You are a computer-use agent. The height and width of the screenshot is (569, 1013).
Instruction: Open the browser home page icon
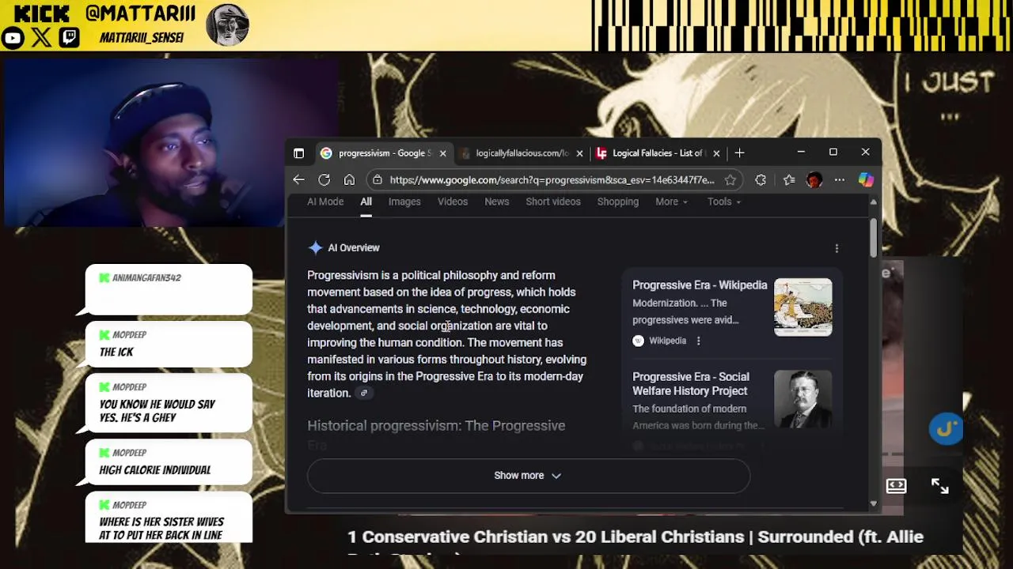click(x=349, y=180)
